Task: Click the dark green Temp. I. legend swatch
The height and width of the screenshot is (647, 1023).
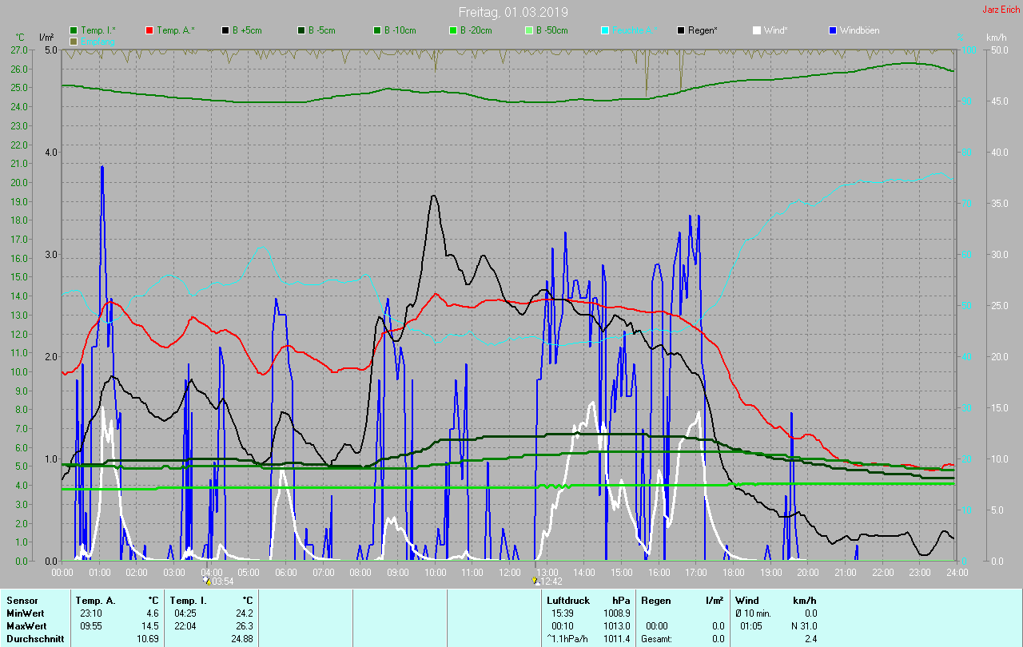Action: 74,30
